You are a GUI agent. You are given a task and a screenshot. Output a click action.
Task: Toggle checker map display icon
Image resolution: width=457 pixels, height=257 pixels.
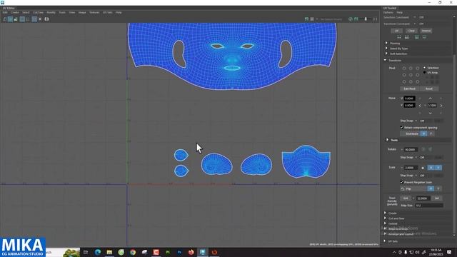pos(34,19)
